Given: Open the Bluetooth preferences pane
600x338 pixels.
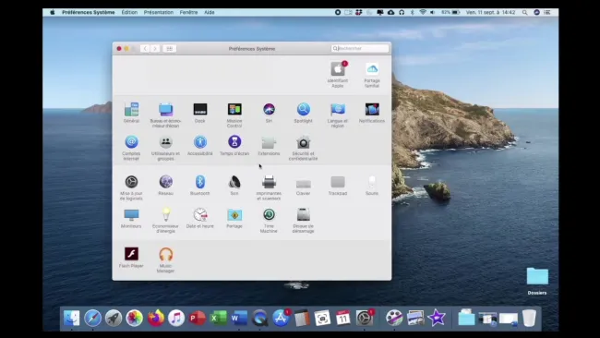Looking at the screenshot, I should [200, 183].
